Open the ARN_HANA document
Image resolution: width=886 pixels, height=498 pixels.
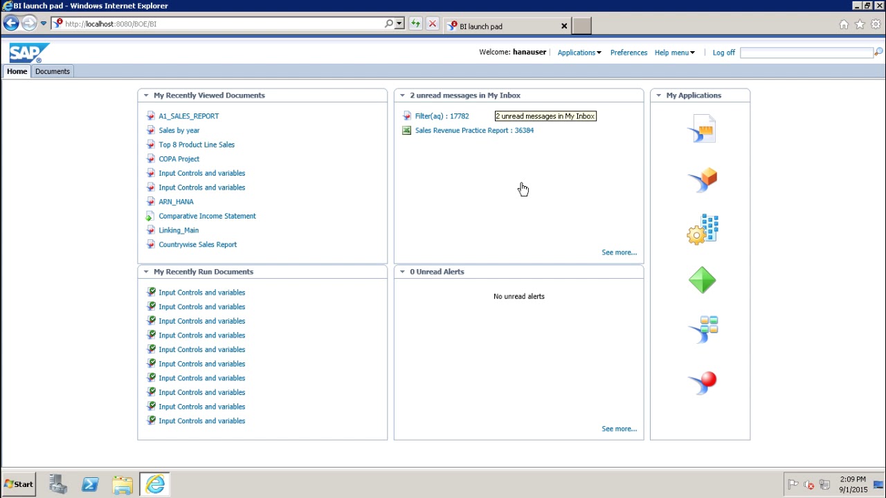pos(176,202)
